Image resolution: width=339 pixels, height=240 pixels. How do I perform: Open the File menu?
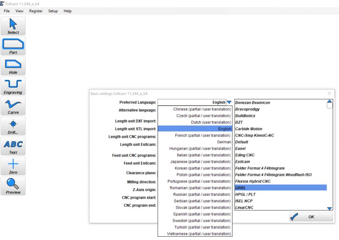pyautogui.click(x=6, y=11)
